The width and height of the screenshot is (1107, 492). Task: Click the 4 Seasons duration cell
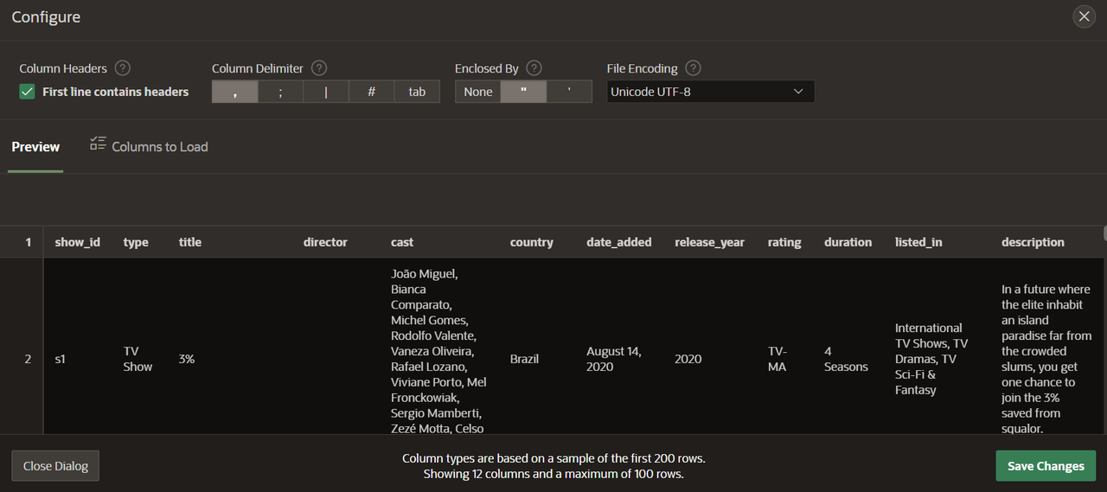846,359
